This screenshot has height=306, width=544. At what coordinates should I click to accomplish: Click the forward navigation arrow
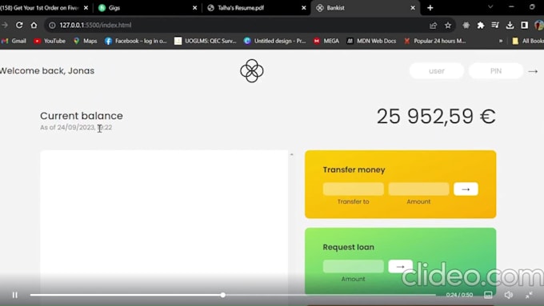(x=5, y=25)
